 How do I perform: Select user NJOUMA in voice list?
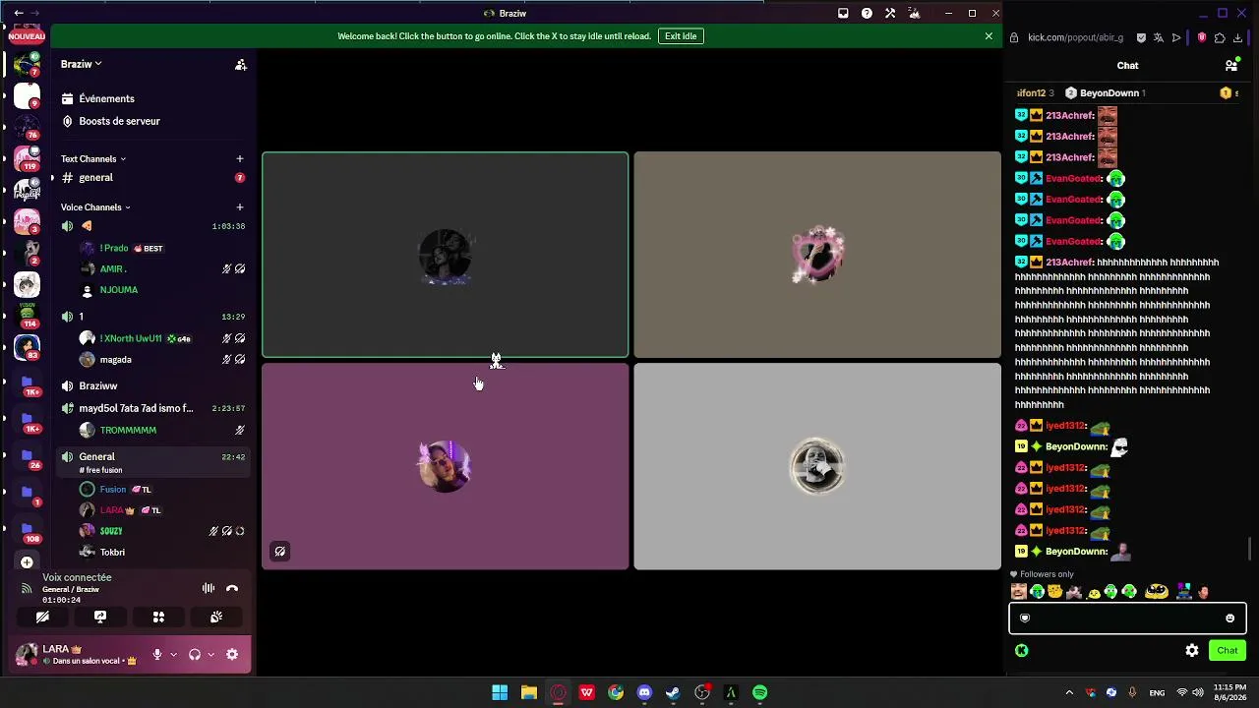118,290
